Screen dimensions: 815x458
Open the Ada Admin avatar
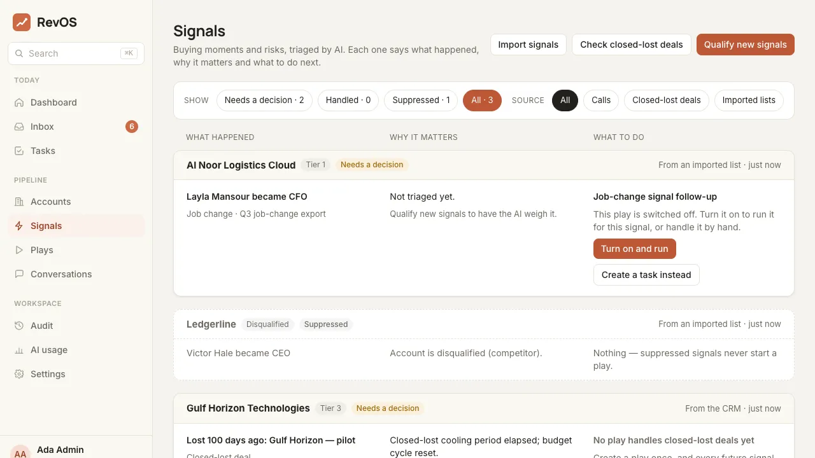(20, 452)
